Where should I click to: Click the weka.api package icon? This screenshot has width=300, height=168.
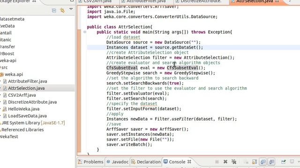click(x=2, y=75)
